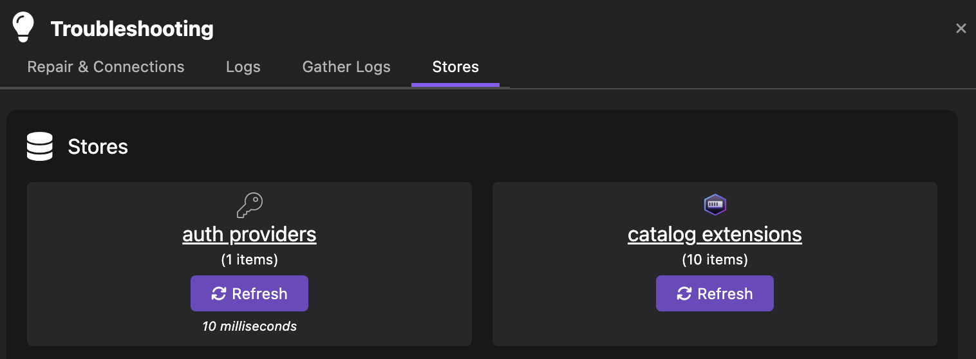The image size is (976, 359).
Task: Close the Troubleshooting panel
Action: 961,28
